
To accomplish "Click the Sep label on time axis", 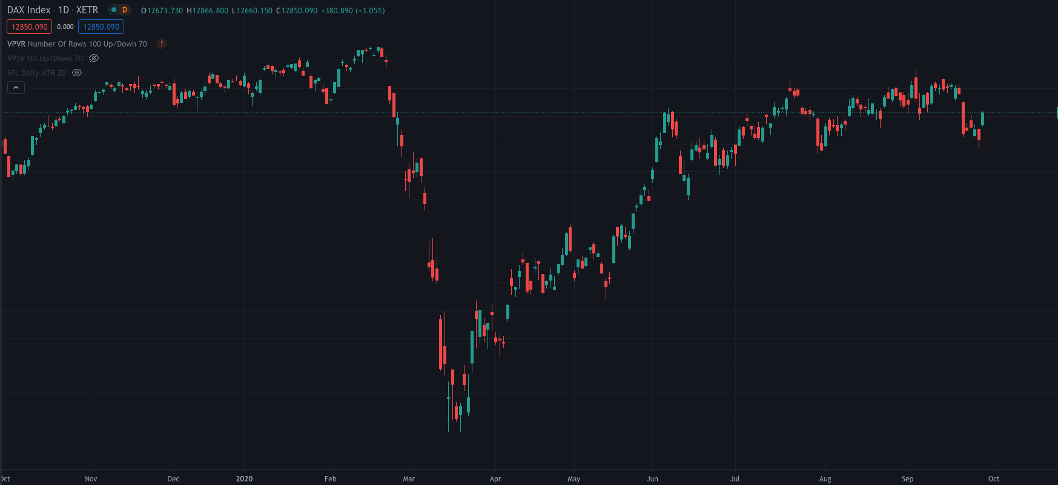I will (x=907, y=478).
